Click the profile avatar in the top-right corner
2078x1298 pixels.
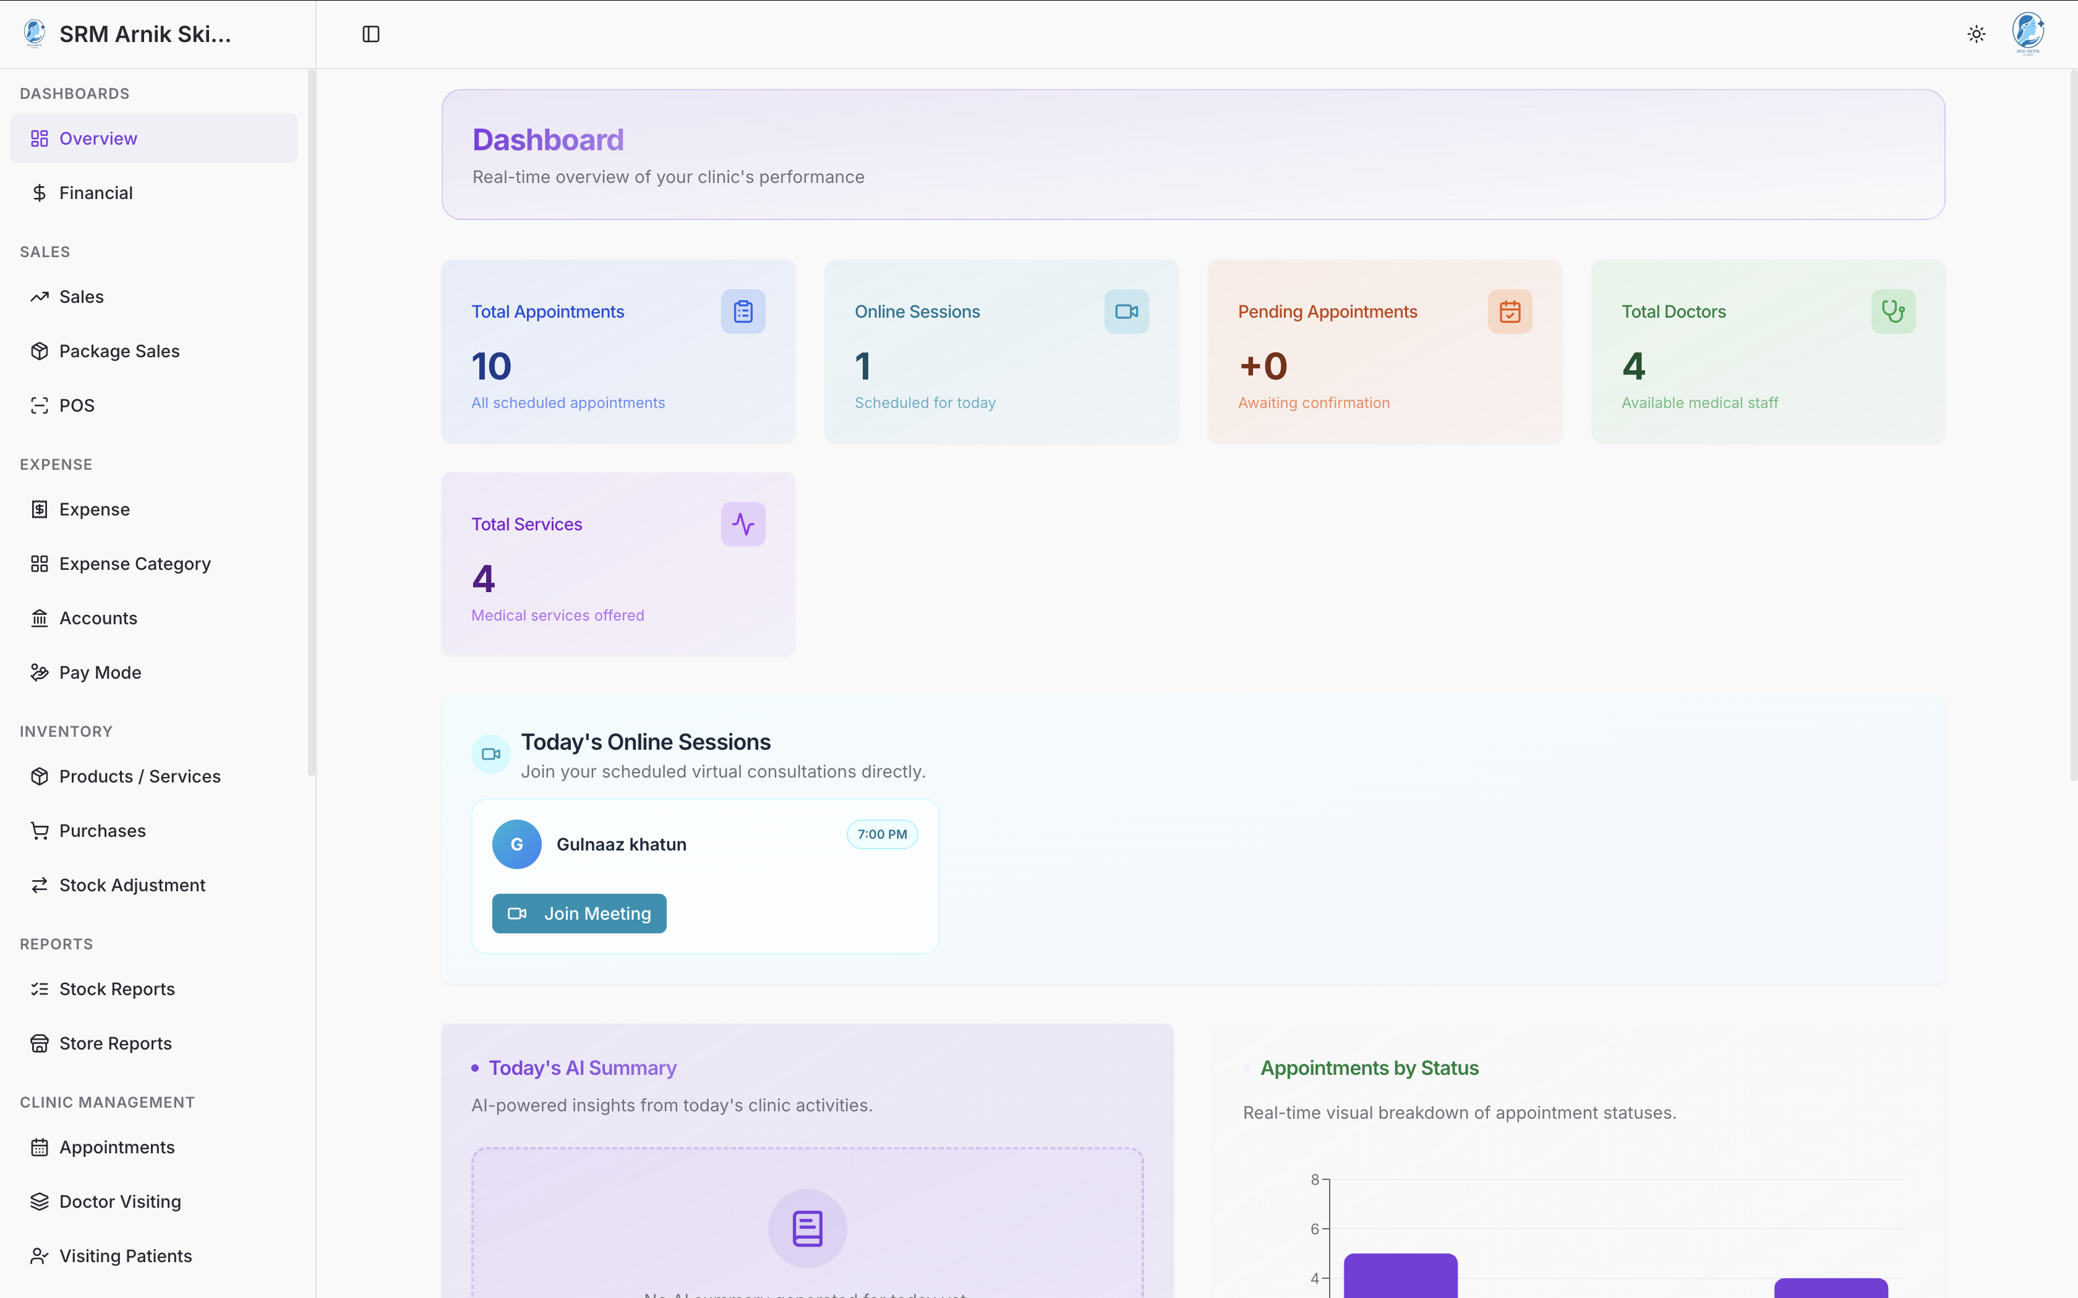click(x=2027, y=33)
